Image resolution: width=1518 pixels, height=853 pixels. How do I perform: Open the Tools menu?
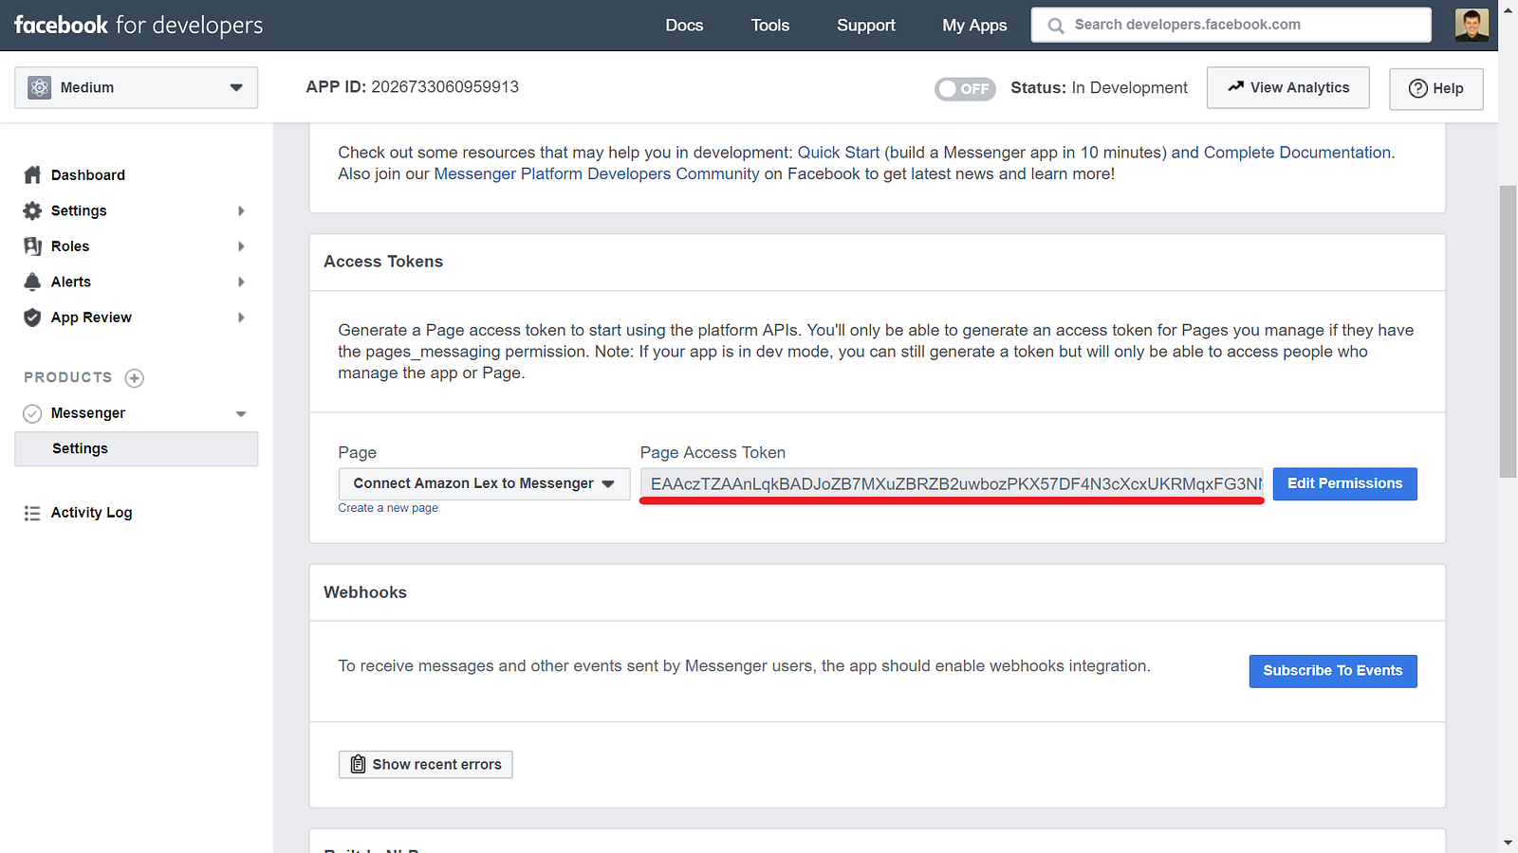(x=770, y=26)
